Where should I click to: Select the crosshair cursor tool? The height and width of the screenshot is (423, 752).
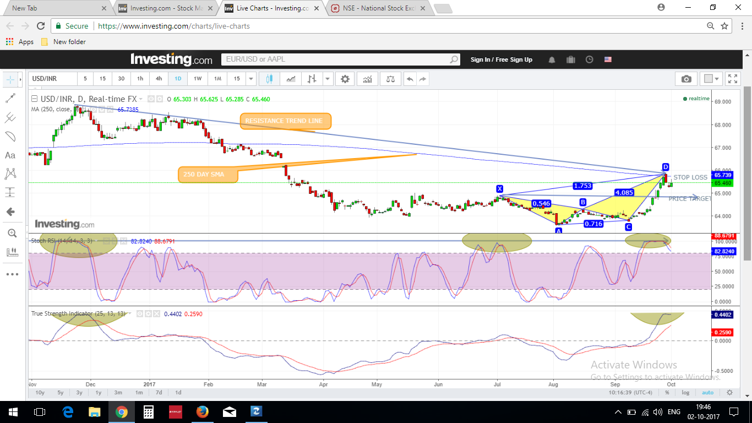pyautogui.click(x=10, y=79)
